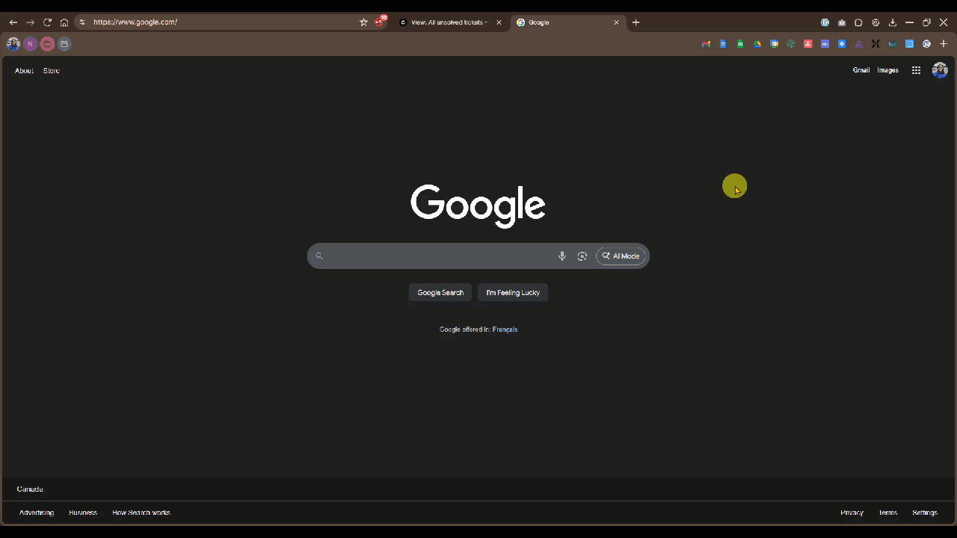This screenshot has width=957, height=538.
Task: Open a new browser tab
Action: 636,22
